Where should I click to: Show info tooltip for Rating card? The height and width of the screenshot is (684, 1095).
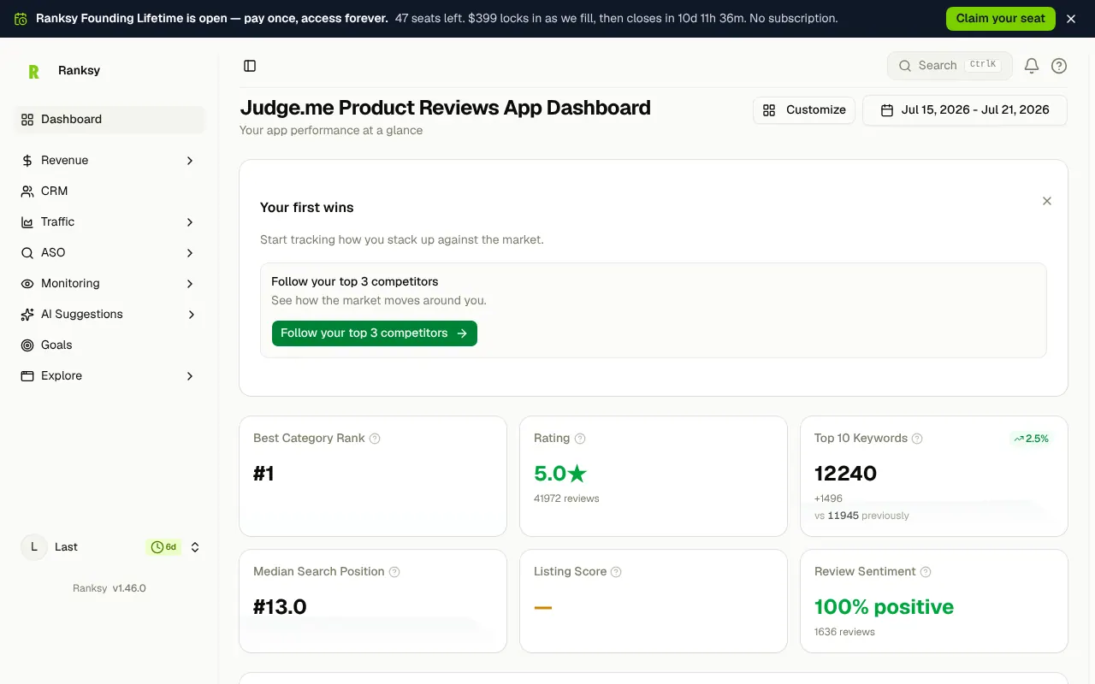580,439
